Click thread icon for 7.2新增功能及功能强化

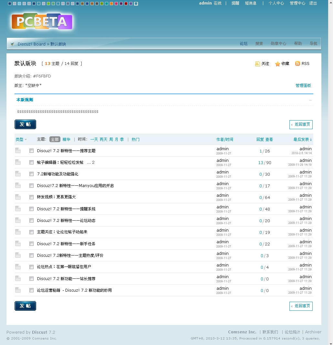pos(18,174)
